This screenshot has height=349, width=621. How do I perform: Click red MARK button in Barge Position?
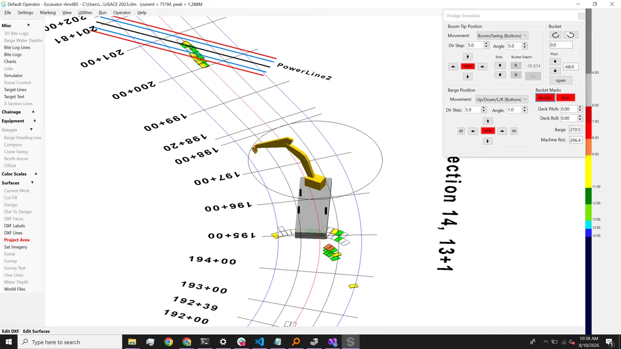tap(488, 131)
